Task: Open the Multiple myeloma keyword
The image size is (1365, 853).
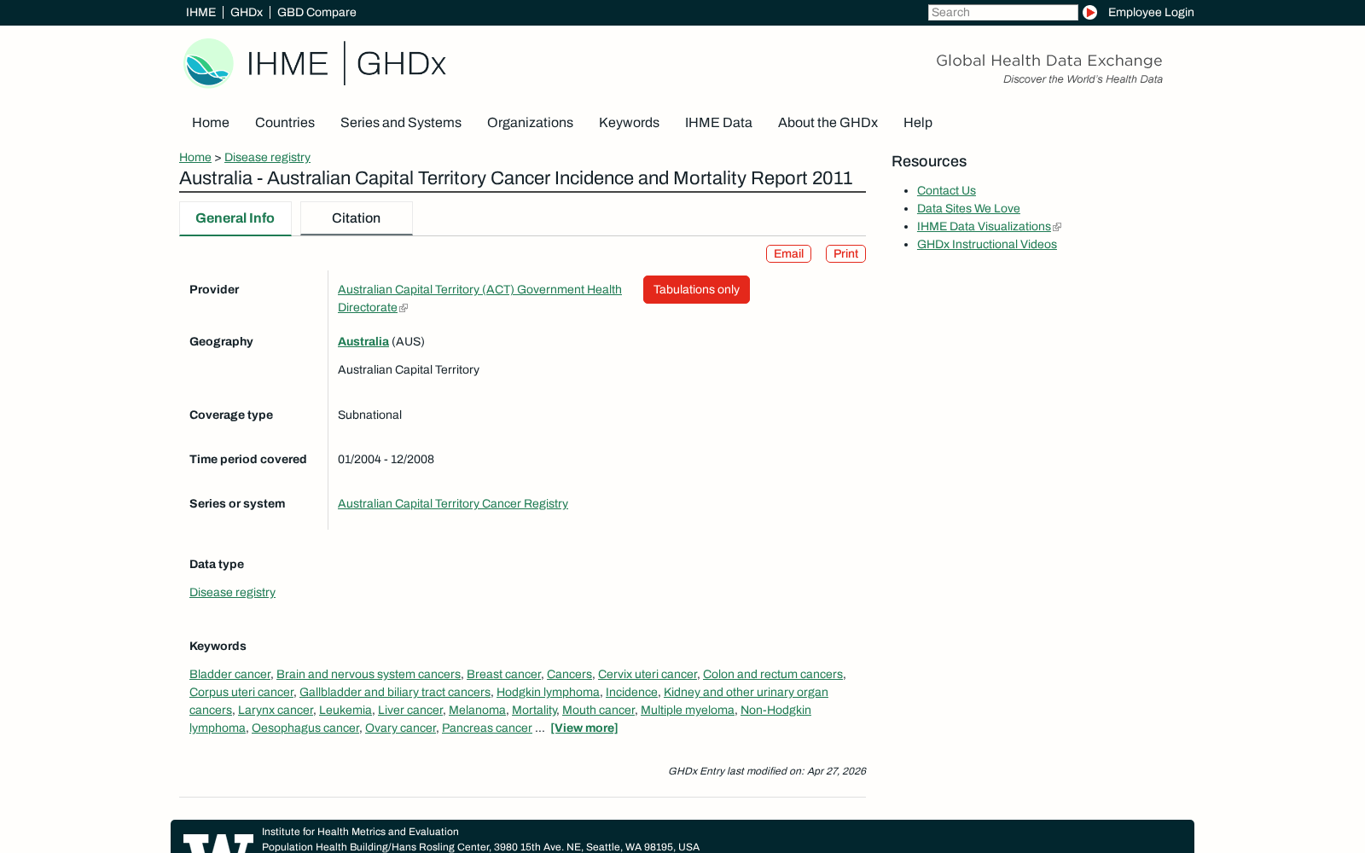Action: (x=688, y=710)
